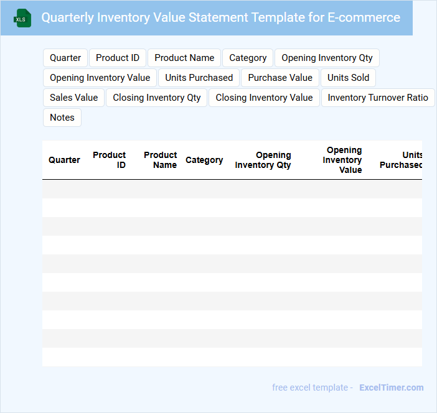Select the Sales Value tag
437x413 pixels.
point(73,98)
